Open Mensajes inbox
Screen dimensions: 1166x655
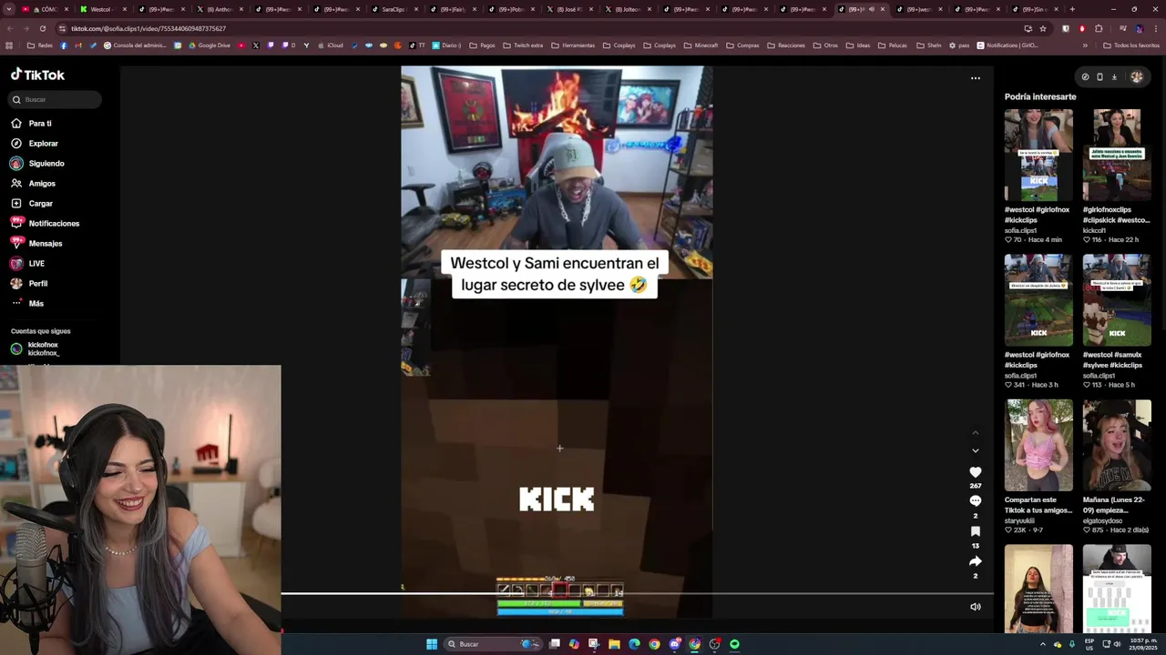point(36,243)
